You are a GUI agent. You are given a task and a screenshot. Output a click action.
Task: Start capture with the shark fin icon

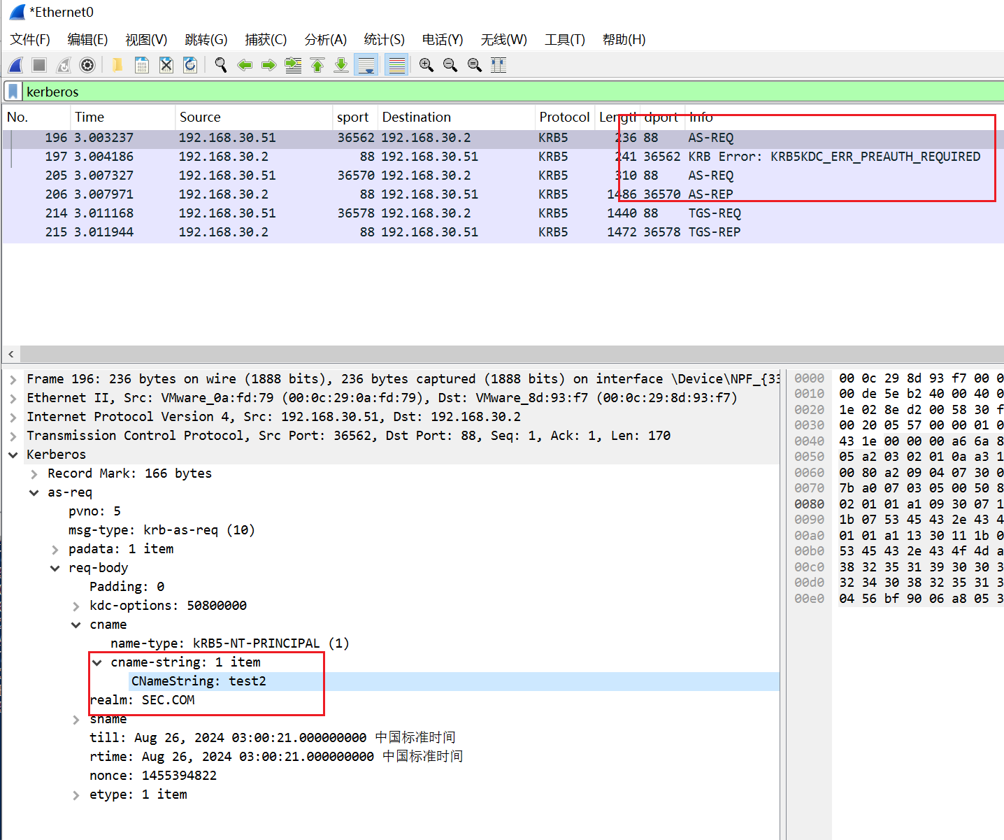(x=16, y=65)
